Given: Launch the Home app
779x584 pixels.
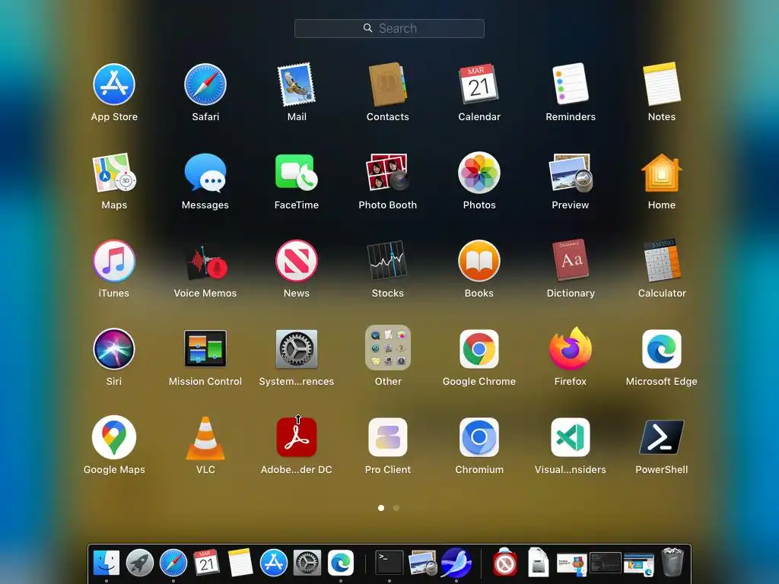Looking at the screenshot, I should [662, 173].
